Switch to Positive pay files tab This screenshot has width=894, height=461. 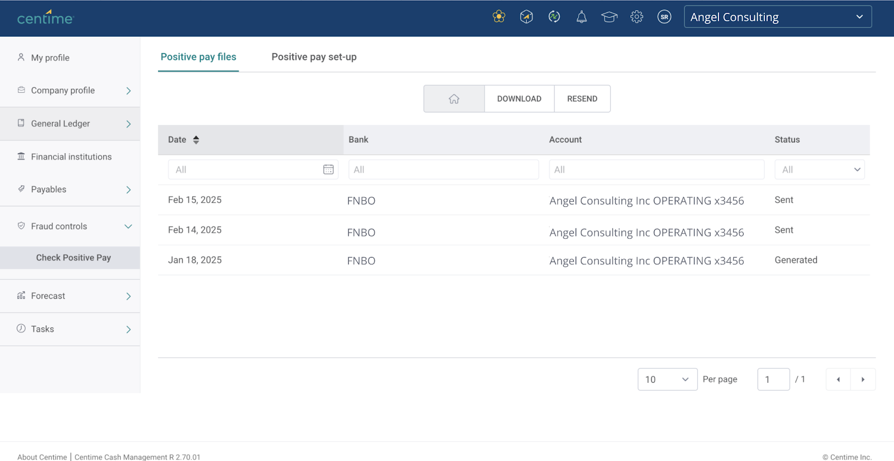coord(198,57)
